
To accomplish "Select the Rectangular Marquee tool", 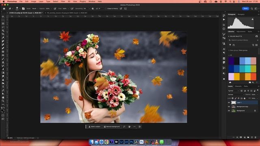I will [x=3, y=20].
